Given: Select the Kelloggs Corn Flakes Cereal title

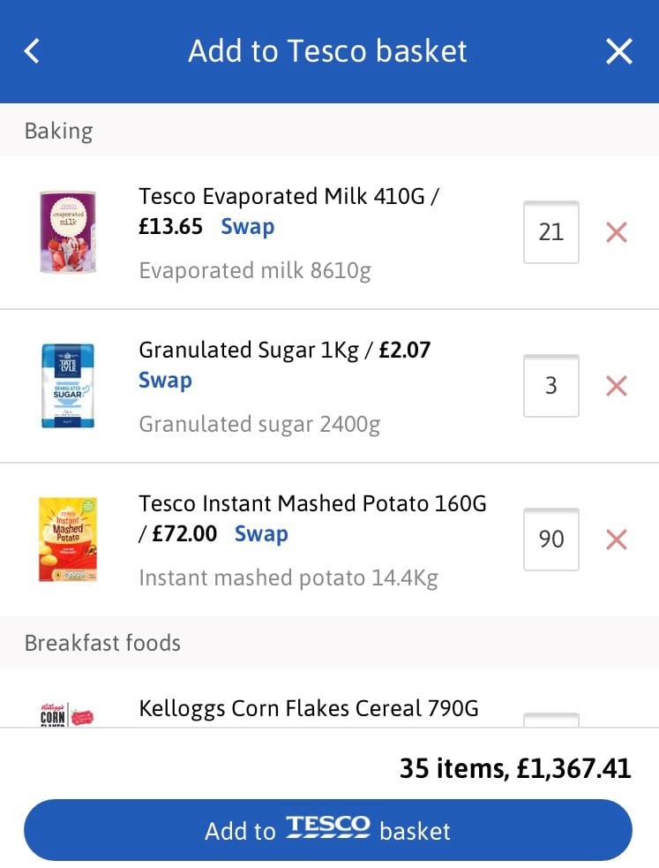Looking at the screenshot, I should click(309, 708).
